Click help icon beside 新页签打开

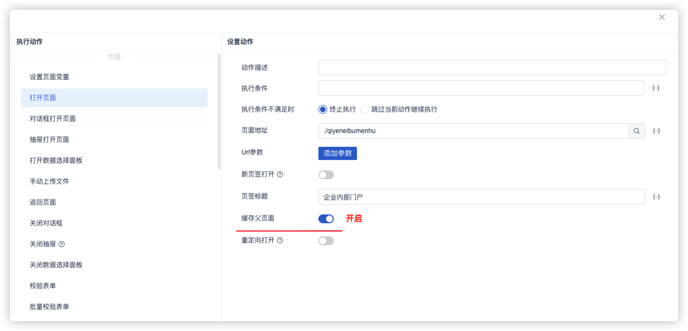coord(280,174)
